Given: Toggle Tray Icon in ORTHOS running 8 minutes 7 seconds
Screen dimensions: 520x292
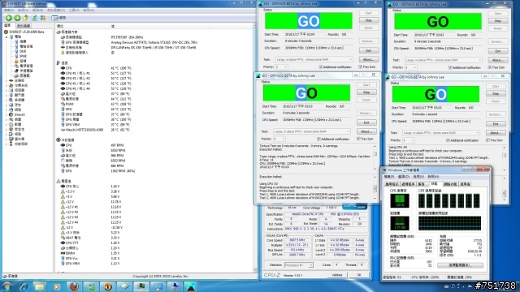Looking at the screenshot, I should pyautogui.click(x=367, y=67).
